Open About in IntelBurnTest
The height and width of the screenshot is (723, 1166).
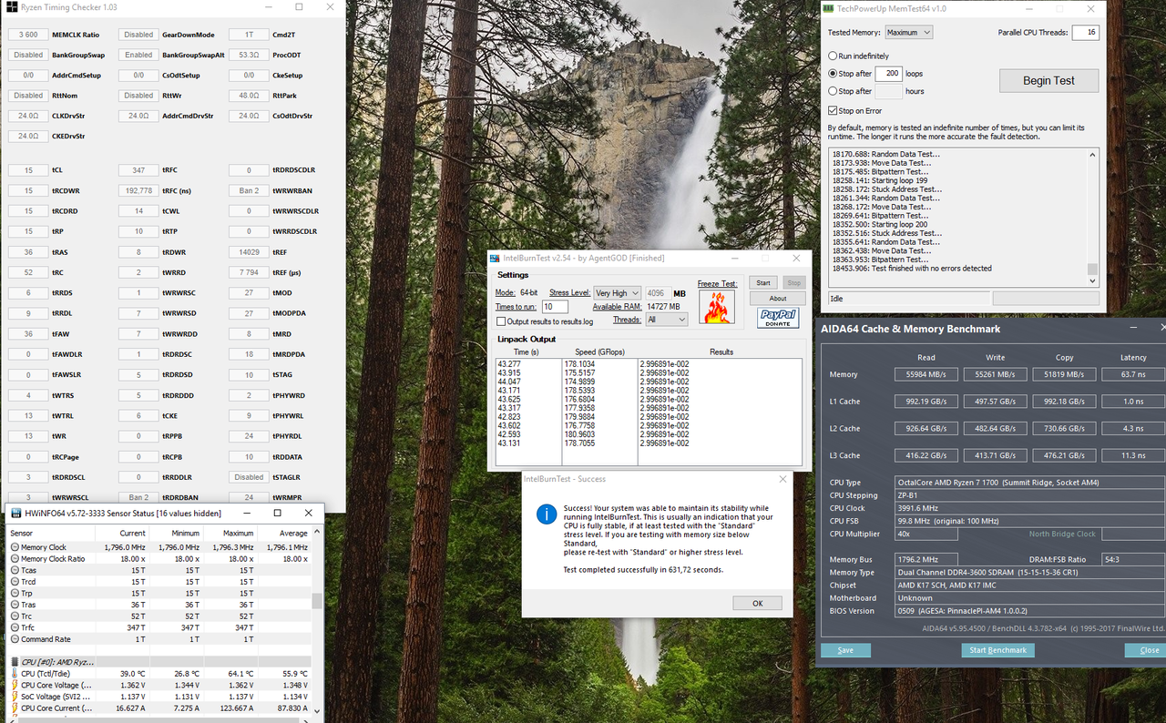778,298
